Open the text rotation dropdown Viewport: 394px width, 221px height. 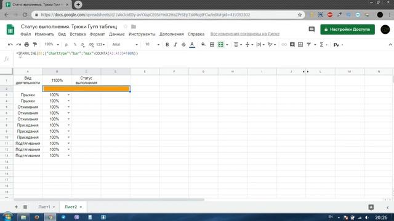tap(271, 45)
